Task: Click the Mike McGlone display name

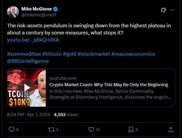Action: 36,9
